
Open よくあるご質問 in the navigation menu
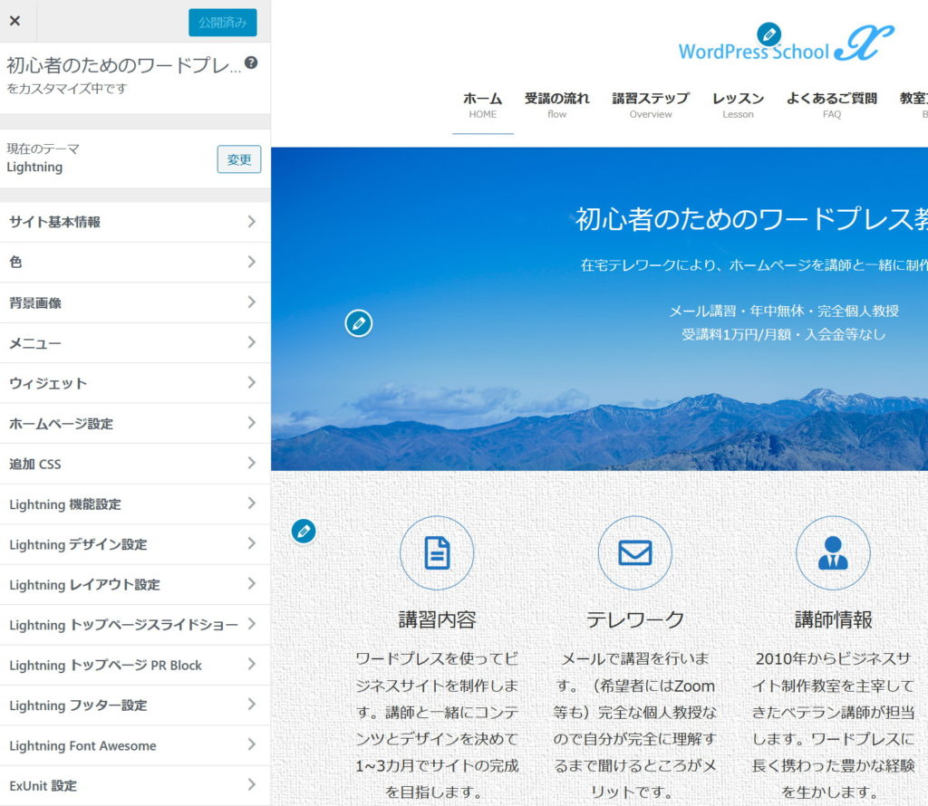tap(831, 105)
